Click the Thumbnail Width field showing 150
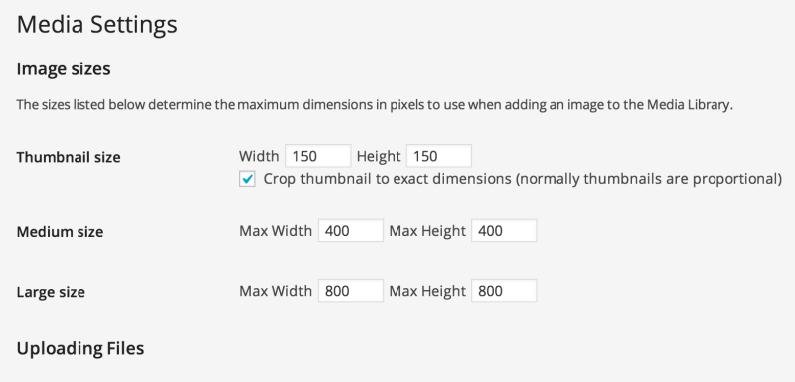 [x=318, y=156]
